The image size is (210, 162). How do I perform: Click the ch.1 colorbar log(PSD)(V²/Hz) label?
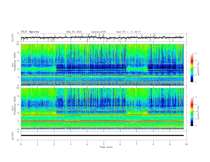(x=198, y=69)
